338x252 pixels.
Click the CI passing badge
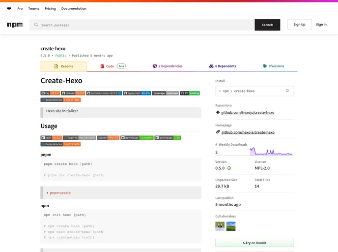(x=190, y=93)
